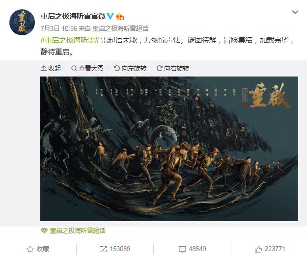This screenshot has width=307, height=257.
Task: Rotate image right with 向右旋转
Action: (x=173, y=68)
